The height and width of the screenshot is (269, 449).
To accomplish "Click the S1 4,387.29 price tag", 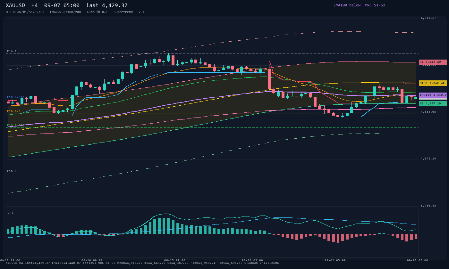I will point(433,104).
